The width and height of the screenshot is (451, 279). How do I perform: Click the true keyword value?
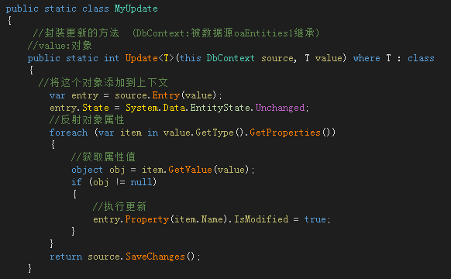click(315, 219)
